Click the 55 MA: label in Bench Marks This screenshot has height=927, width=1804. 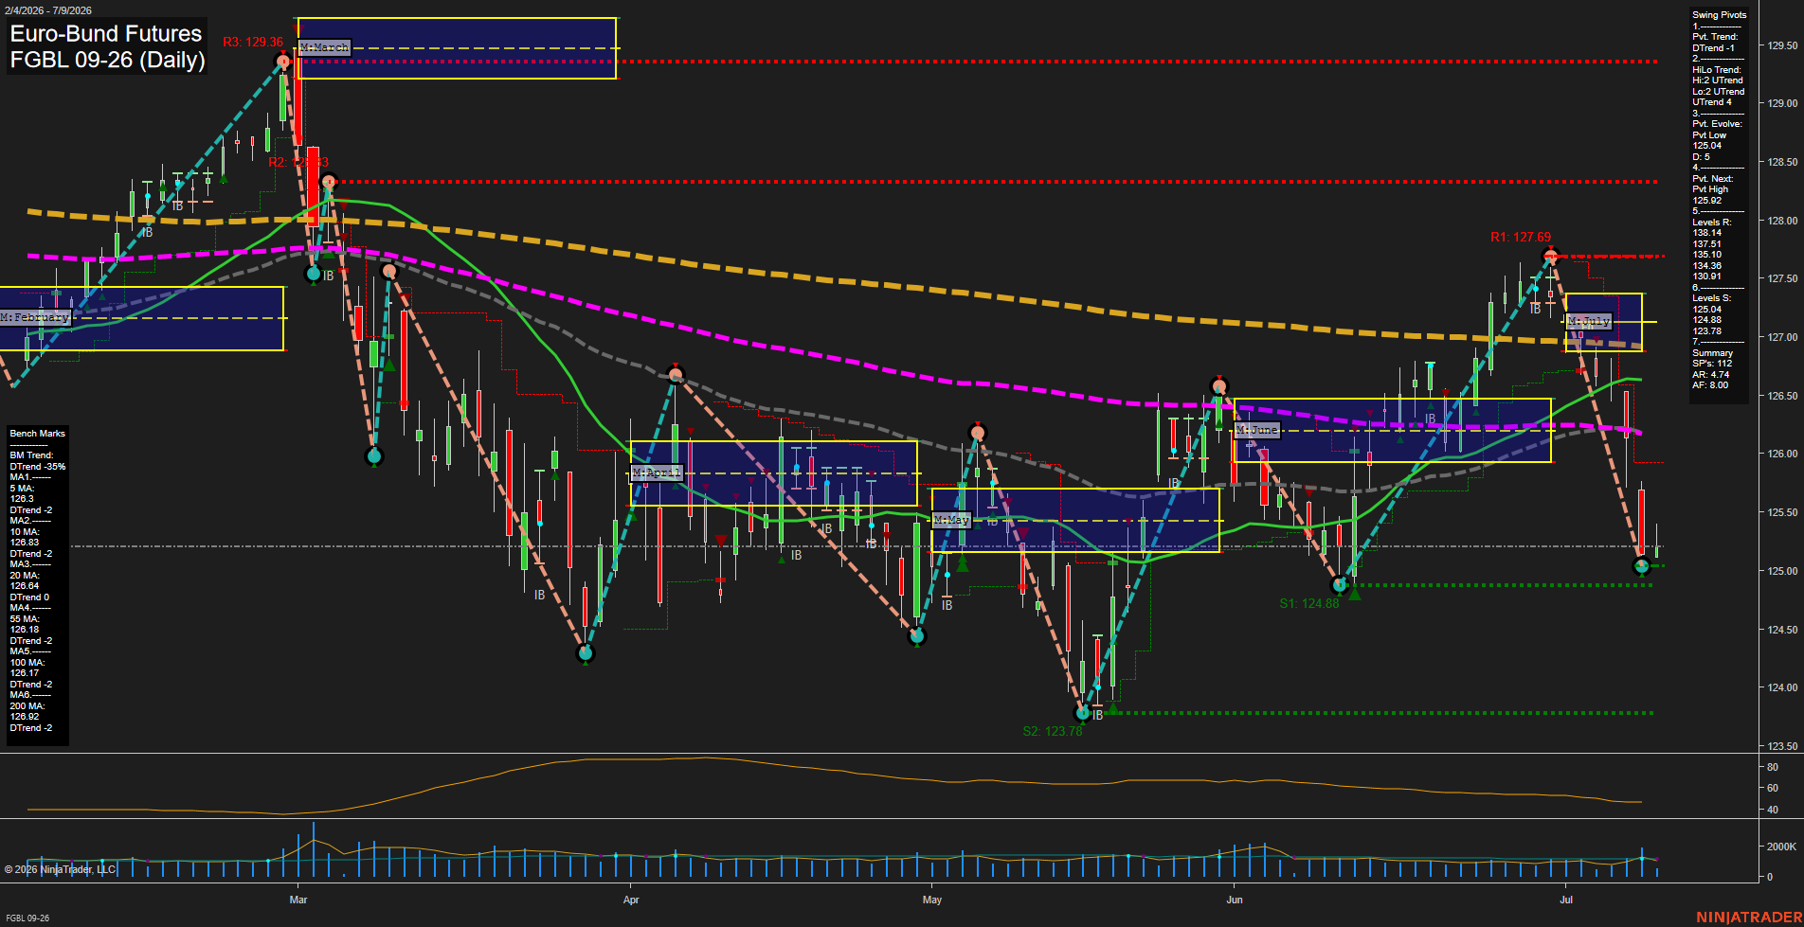click(x=24, y=619)
